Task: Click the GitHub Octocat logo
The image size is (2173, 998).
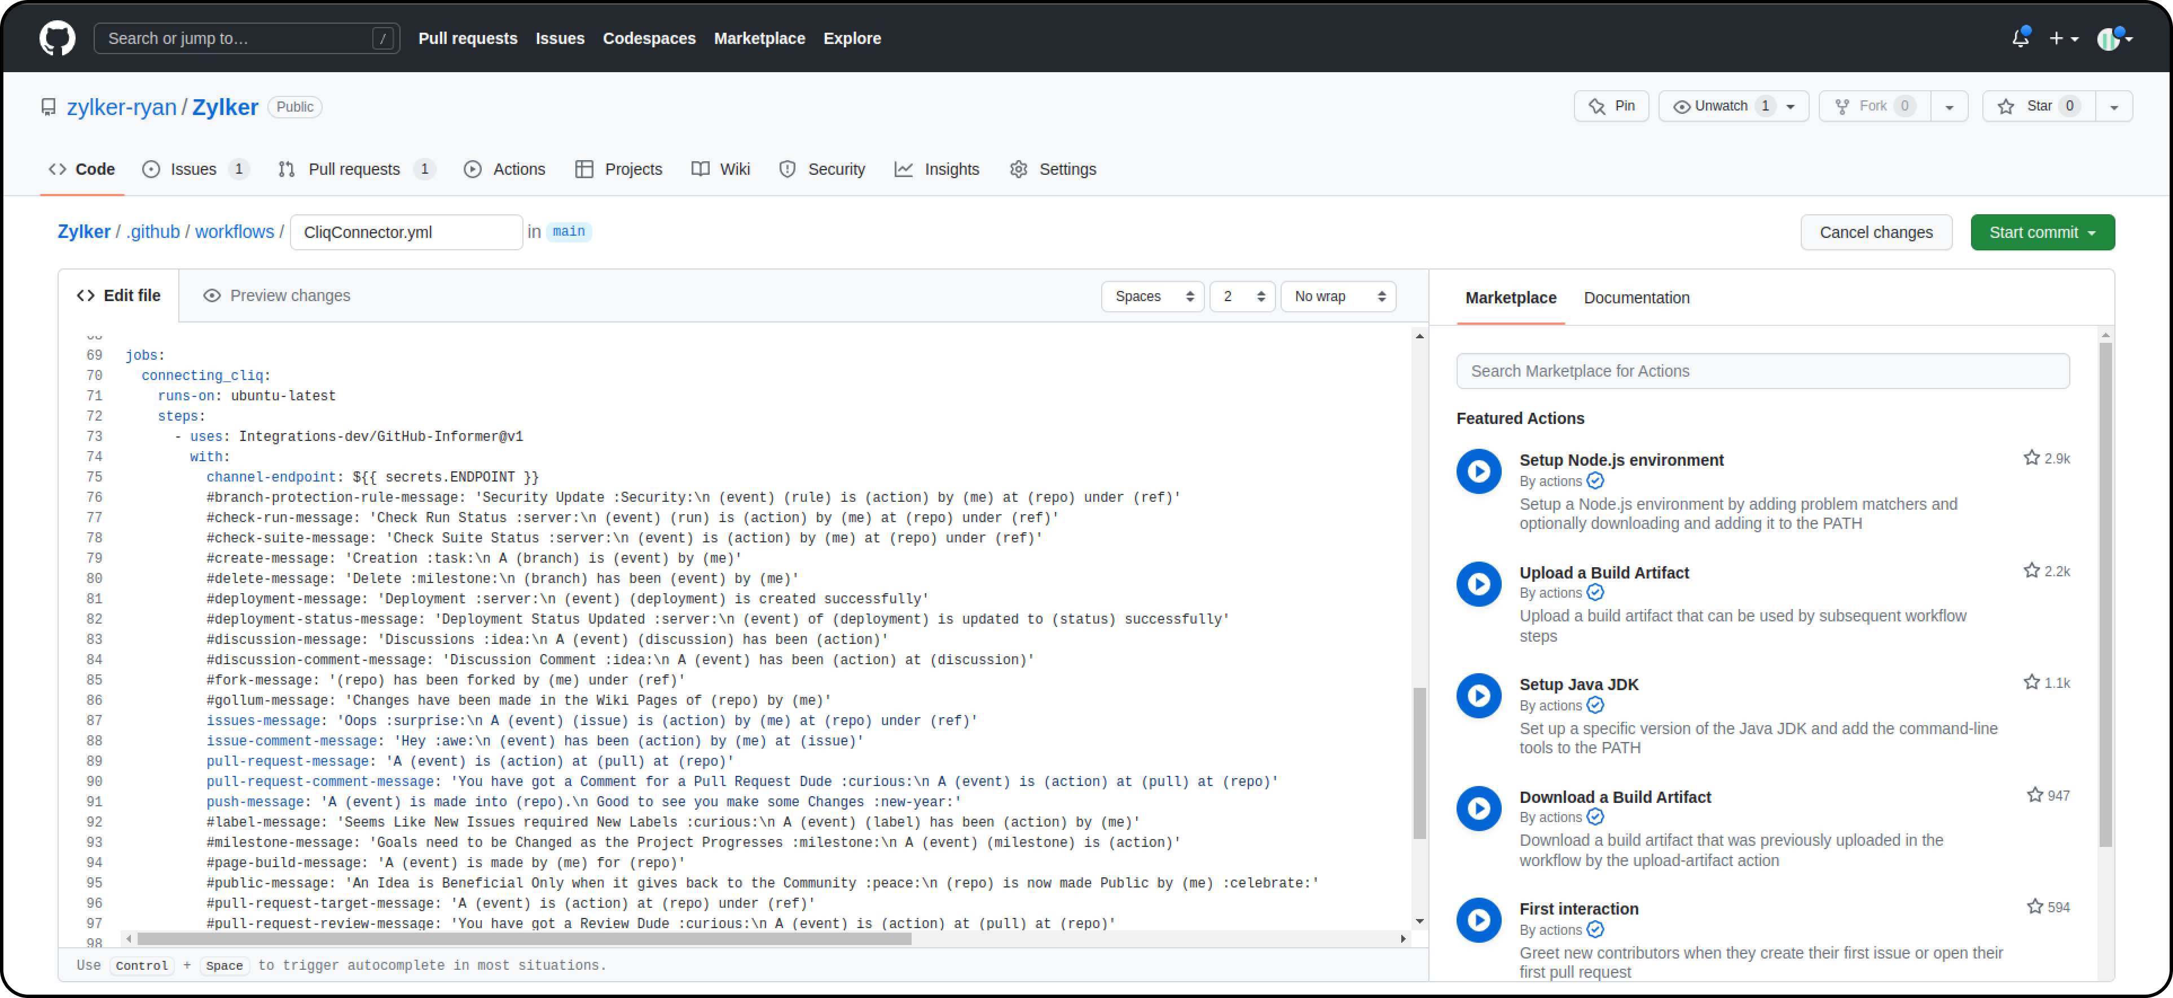Action: click(x=56, y=38)
